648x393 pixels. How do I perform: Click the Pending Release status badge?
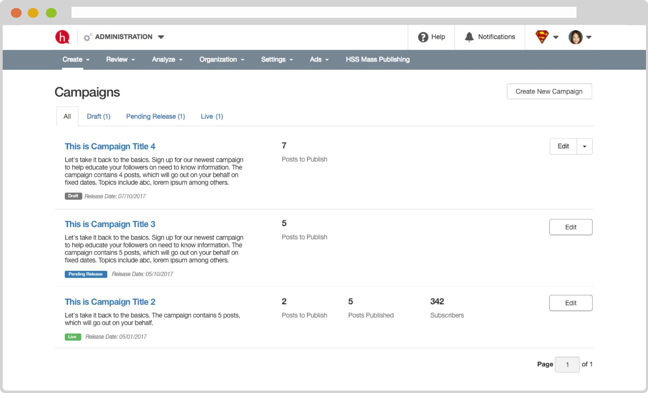(x=86, y=274)
